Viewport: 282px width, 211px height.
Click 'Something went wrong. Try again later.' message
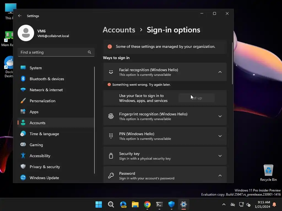coord(141,85)
